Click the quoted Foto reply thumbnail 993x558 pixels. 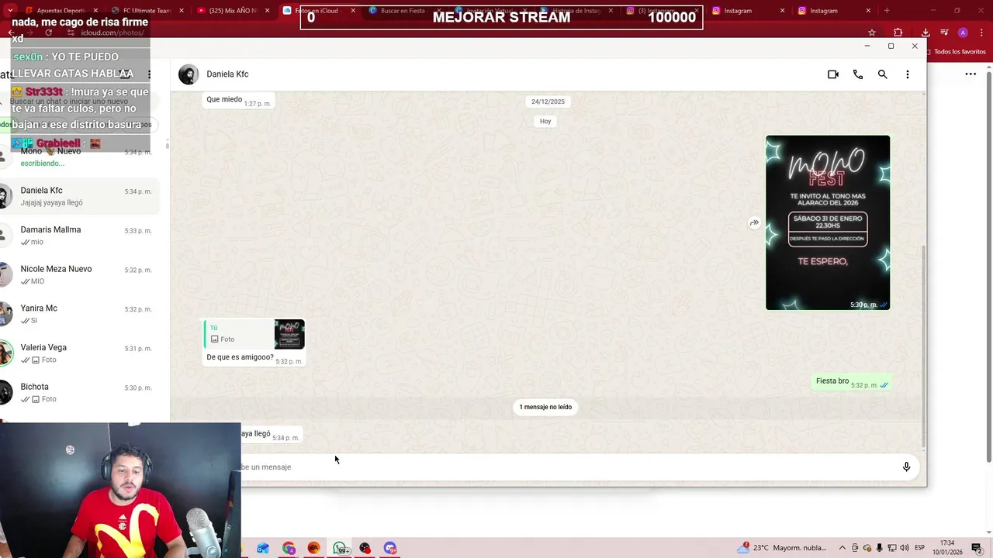(289, 334)
